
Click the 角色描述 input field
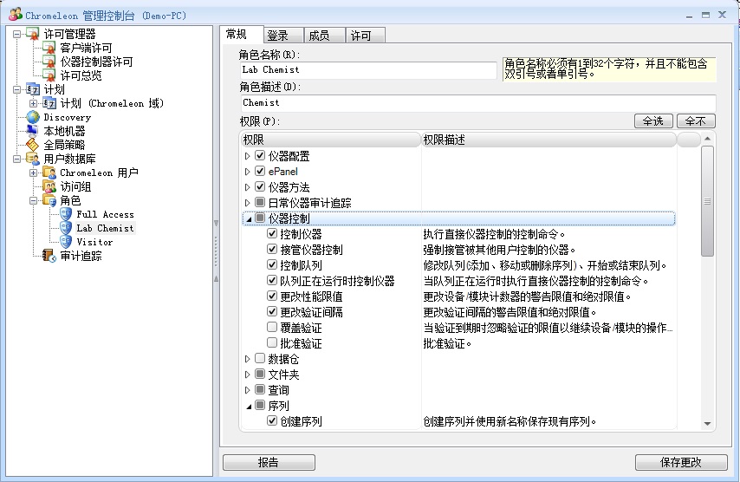coord(478,102)
